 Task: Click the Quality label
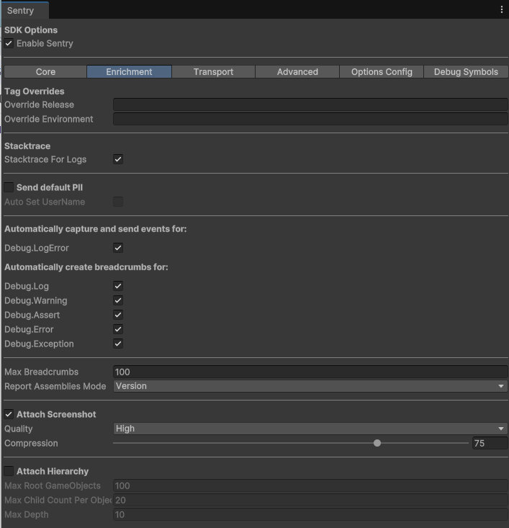click(19, 429)
